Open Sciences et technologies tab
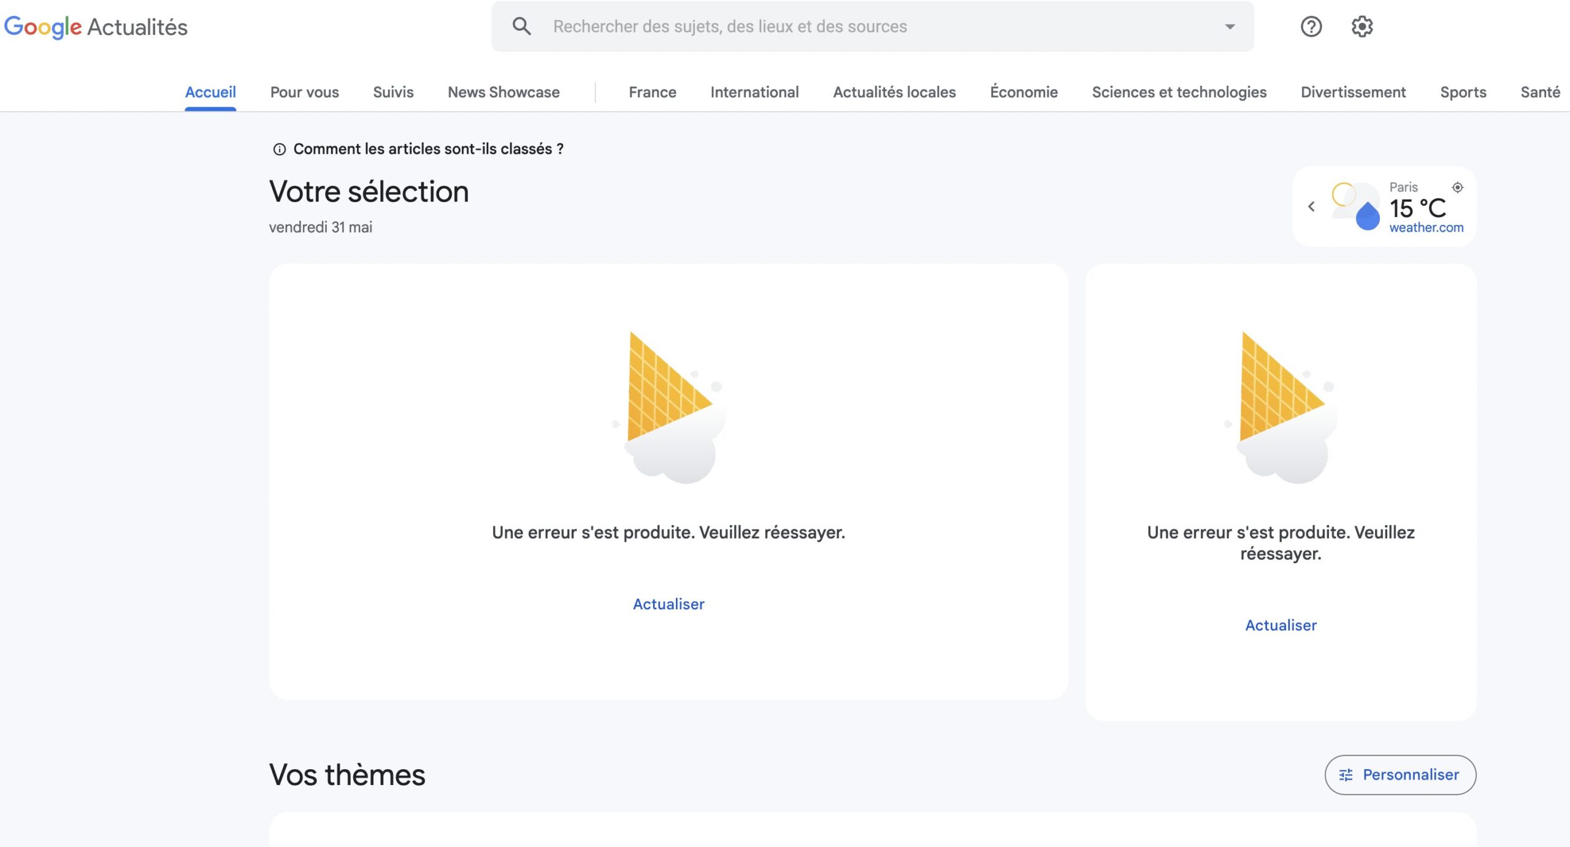 [1179, 92]
